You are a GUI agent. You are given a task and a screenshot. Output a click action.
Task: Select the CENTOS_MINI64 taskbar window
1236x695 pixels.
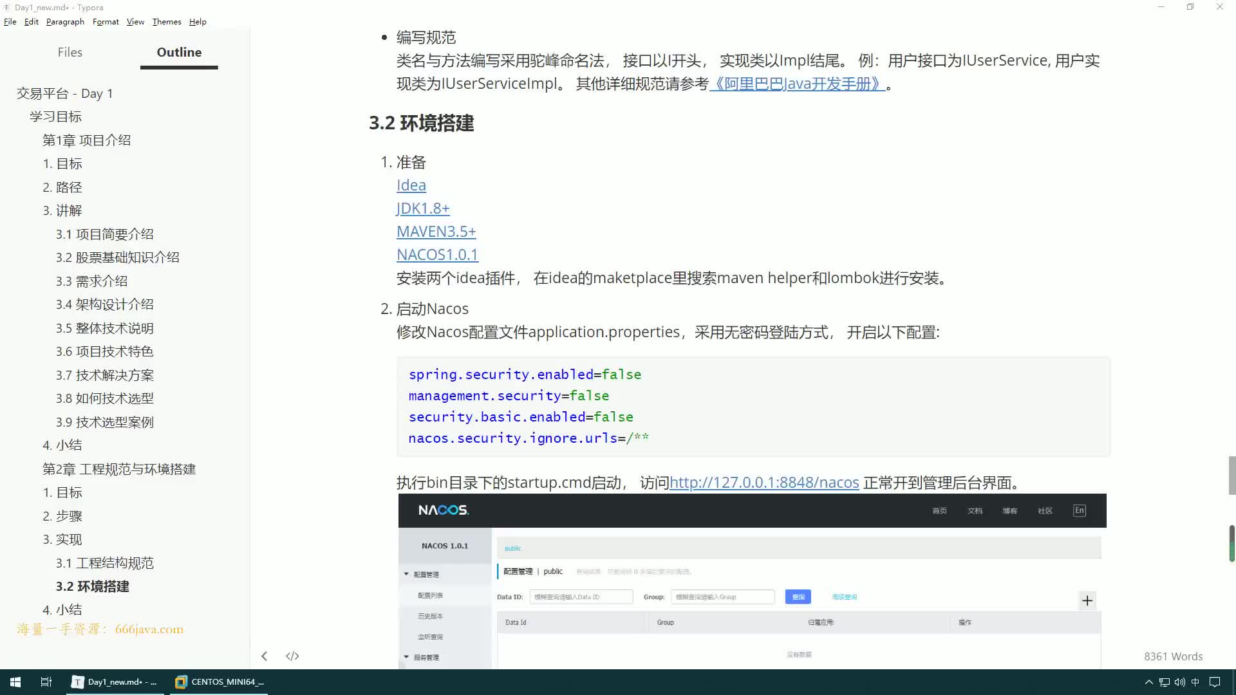[x=220, y=681]
